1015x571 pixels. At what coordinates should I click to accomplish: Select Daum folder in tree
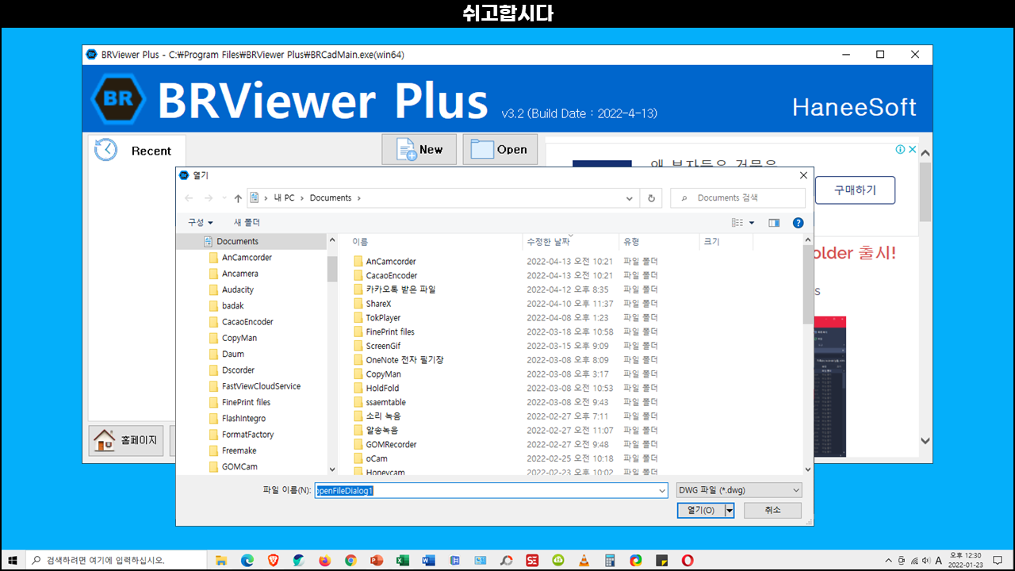232,354
